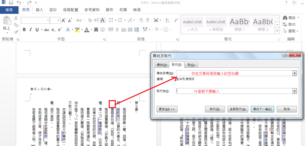305x146 pixels.
Task: Click the Sort A-Z icon
Action: pos(167,20)
